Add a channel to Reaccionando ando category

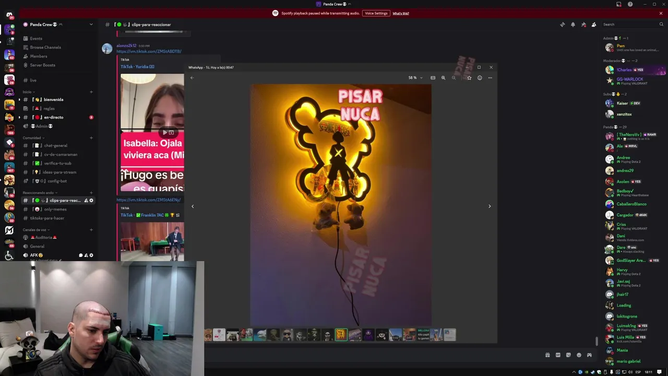[91, 193]
